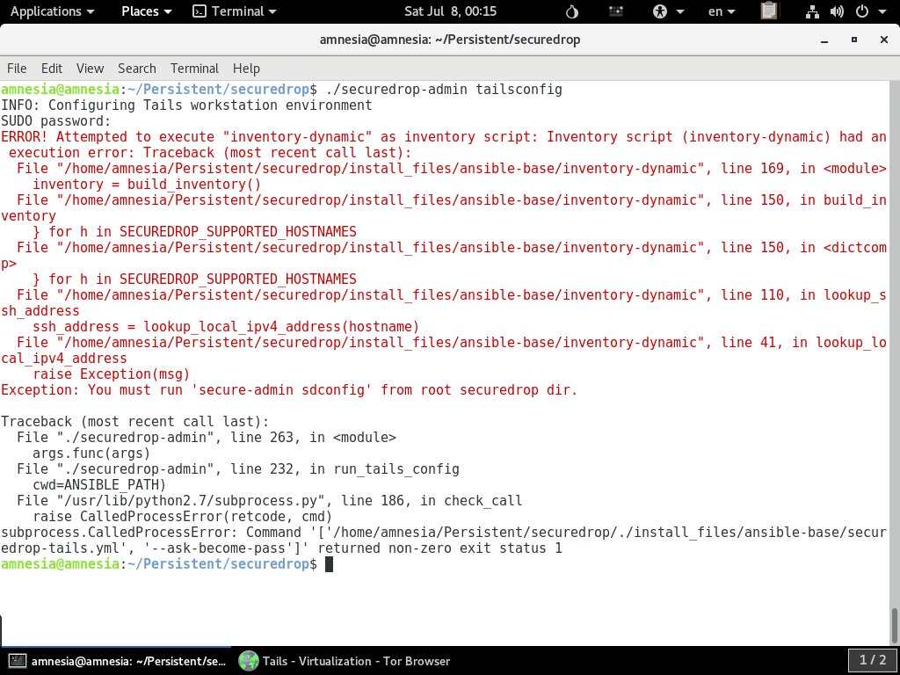Open the Help menu
This screenshot has width=900, height=675.
tap(246, 69)
